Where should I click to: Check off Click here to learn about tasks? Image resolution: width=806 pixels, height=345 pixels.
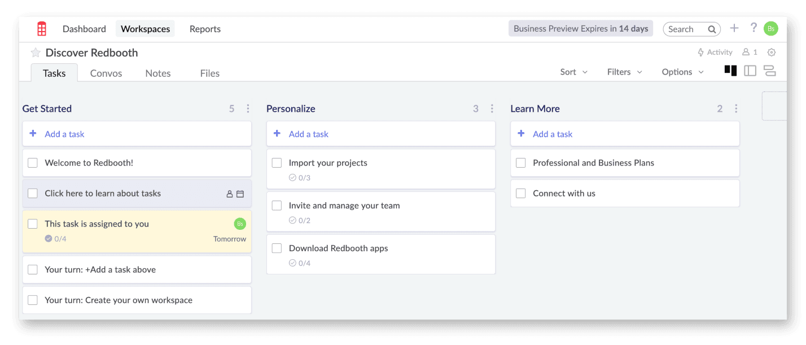click(x=33, y=193)
